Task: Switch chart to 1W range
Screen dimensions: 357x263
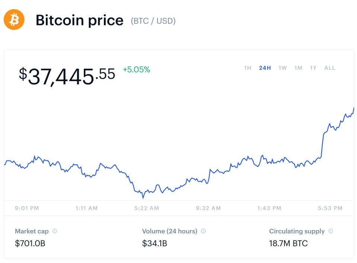Action: (x=283, y=68)
